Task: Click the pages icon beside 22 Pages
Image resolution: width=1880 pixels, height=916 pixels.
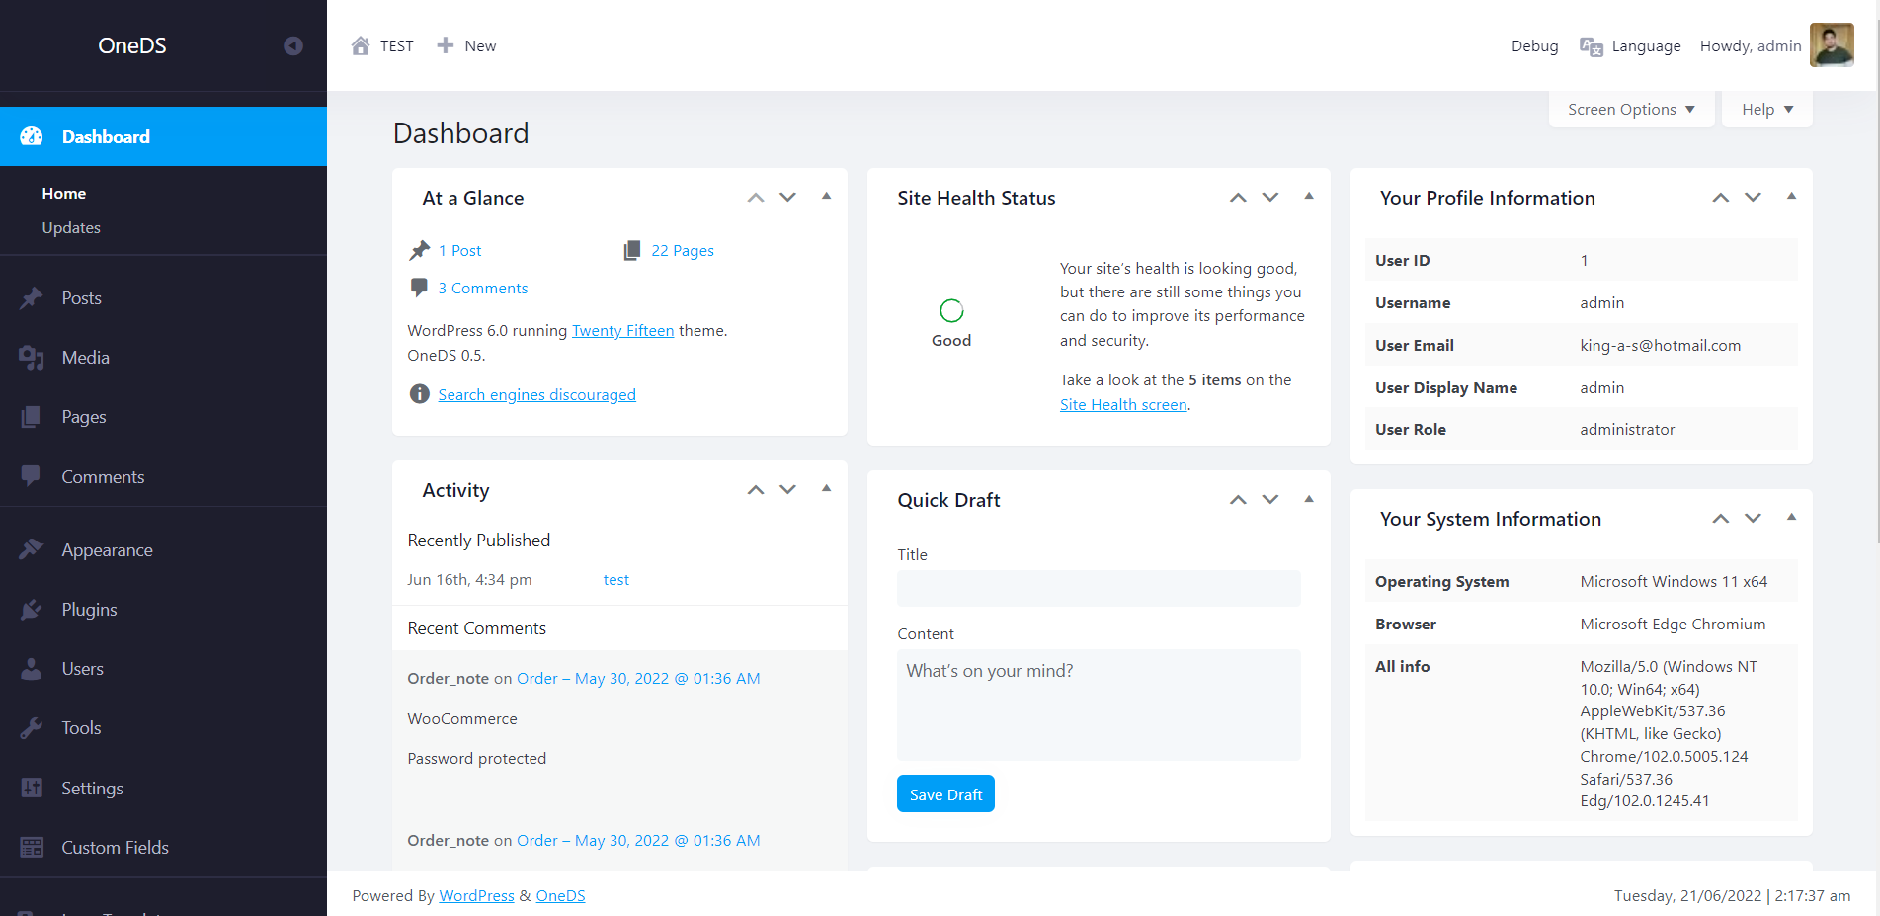Action: [632, 250]
